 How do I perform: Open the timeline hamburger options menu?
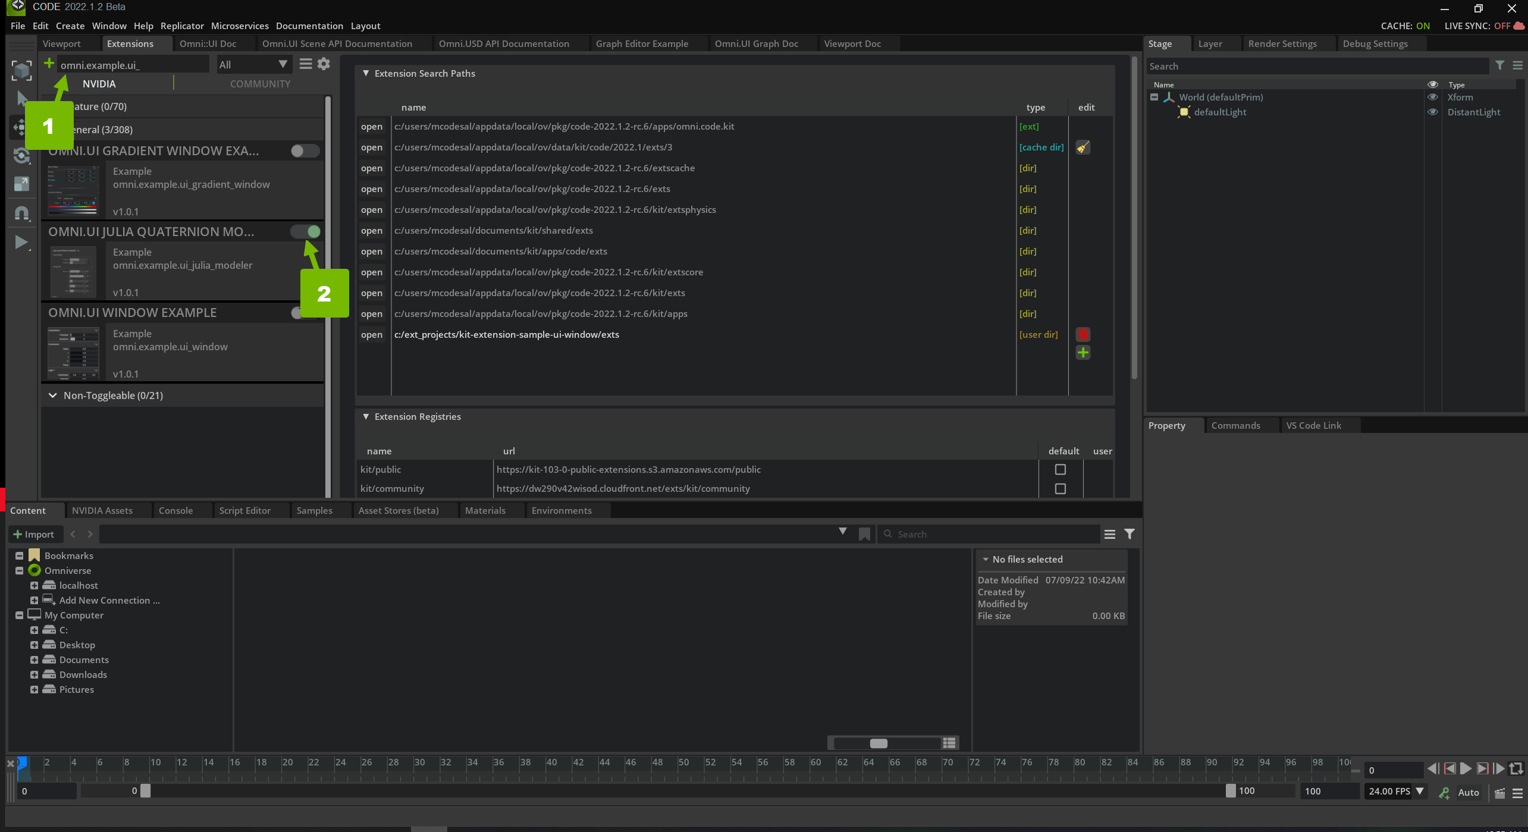pos(1517,793)
